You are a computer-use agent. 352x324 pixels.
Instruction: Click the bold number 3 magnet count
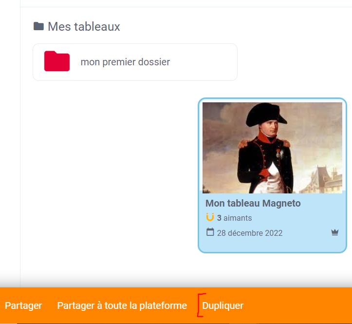click(219, 218)
